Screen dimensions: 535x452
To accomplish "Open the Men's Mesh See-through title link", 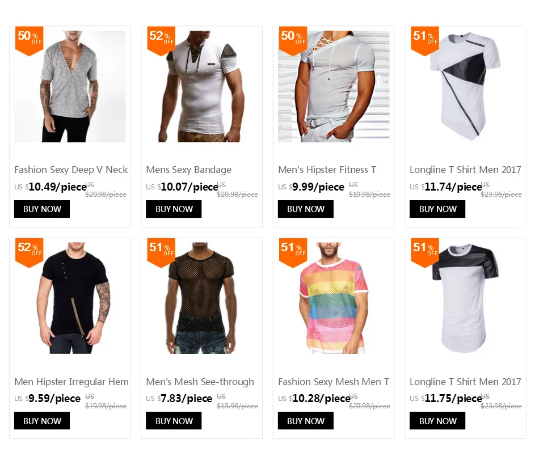I will pos(200,382).
